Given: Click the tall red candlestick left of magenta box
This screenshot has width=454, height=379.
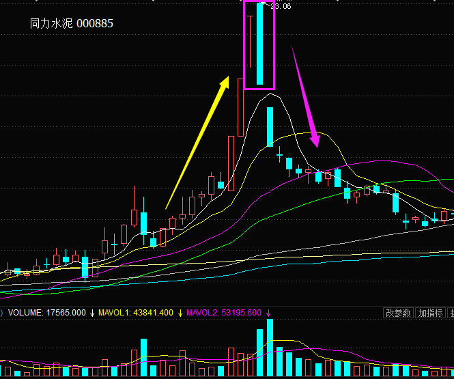Looking at the screenshot, I should click(240, 107).
